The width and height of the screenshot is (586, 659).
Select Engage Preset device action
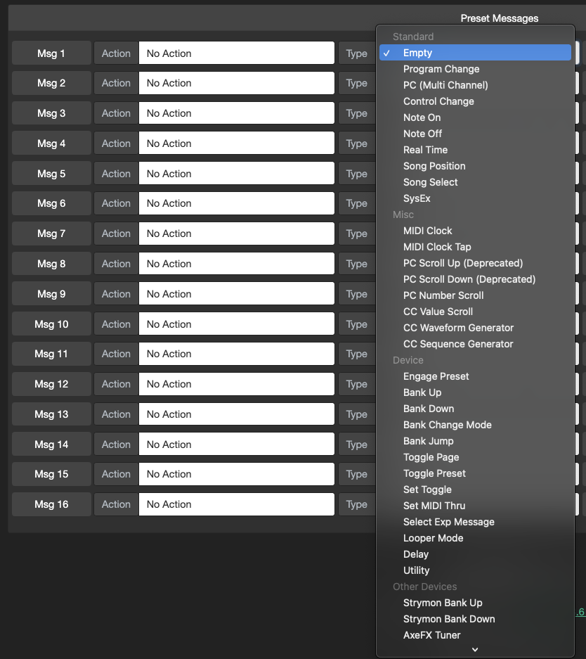pyautogui.click(x=436, y=376)
